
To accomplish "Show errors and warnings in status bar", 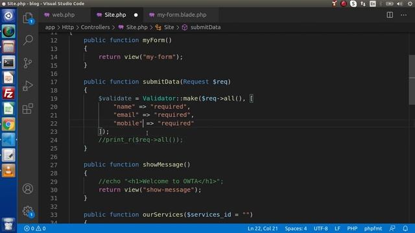I will 34,228.
